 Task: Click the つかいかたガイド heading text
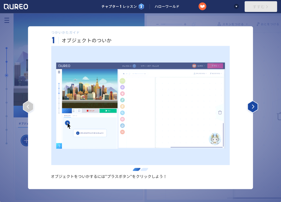click(65, 32)
